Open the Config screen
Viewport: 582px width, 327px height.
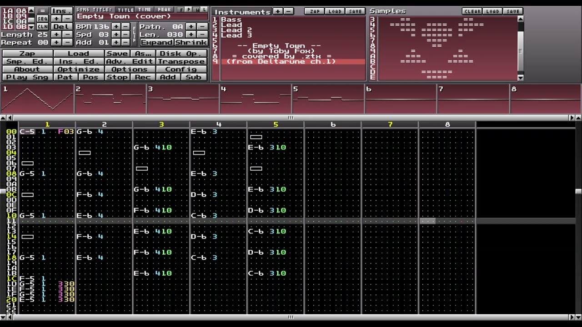181,69
